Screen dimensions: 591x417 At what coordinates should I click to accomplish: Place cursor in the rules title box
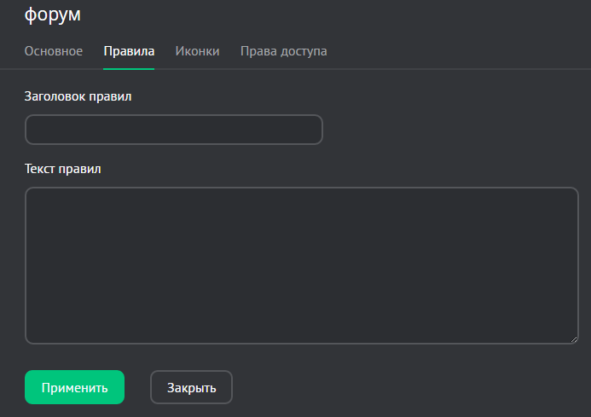tap(174, 130)
